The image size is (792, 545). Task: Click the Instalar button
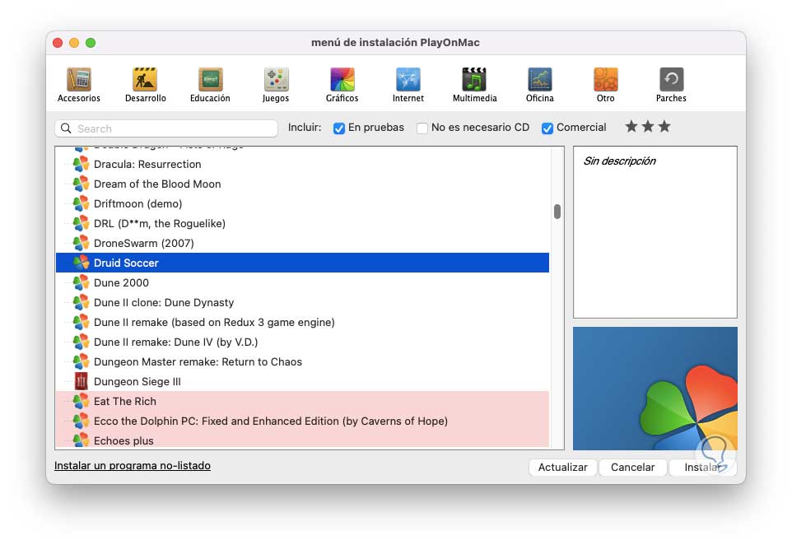[702, 468]
